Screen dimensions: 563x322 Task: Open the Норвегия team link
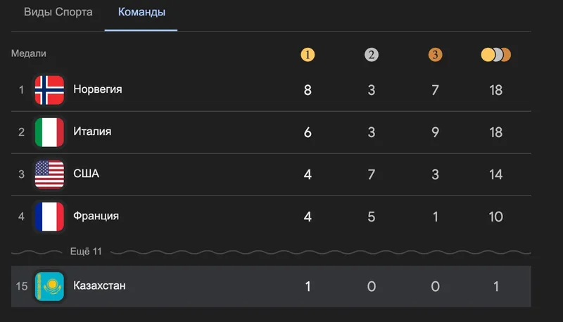[x=98, y=89]
